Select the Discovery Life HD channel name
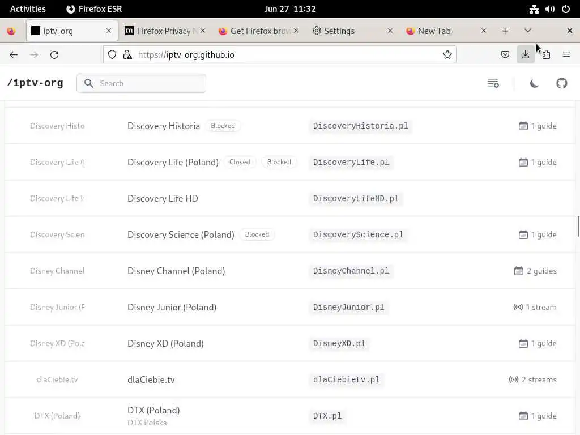The width and height of the screenshot is (580, 435). (x=163, y=198)
